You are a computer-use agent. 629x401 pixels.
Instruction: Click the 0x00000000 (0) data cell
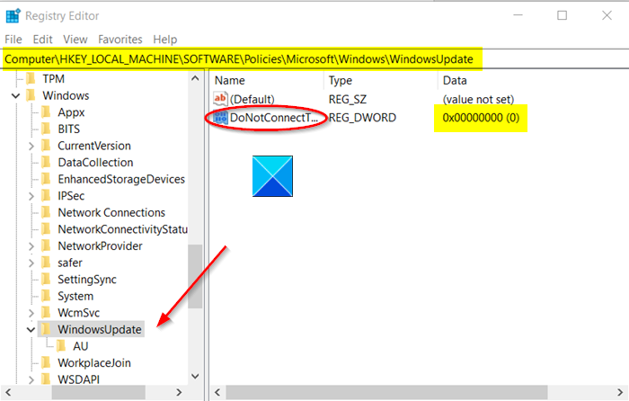point(481,118)
